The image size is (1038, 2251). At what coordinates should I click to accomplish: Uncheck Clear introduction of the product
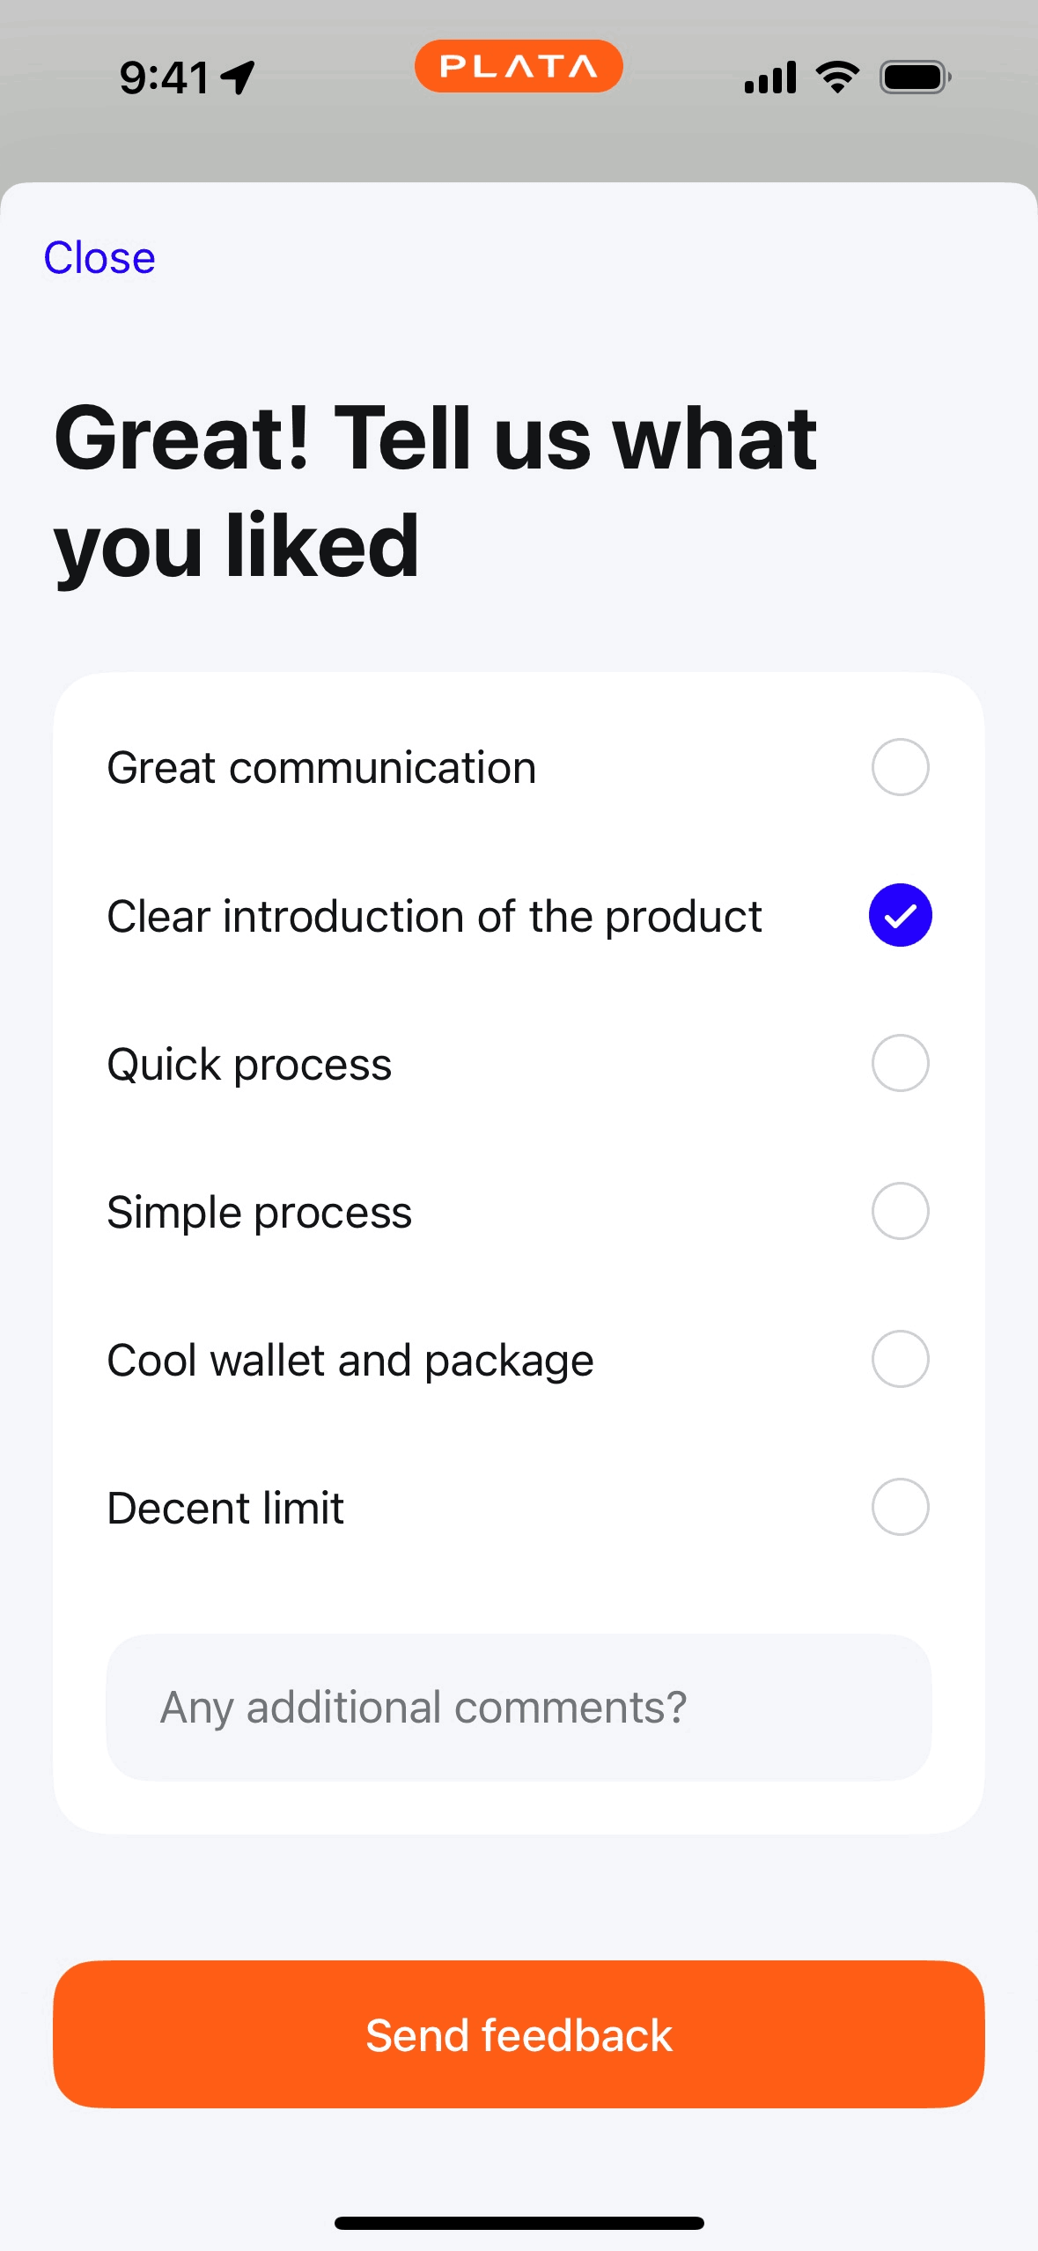(900, 915)
